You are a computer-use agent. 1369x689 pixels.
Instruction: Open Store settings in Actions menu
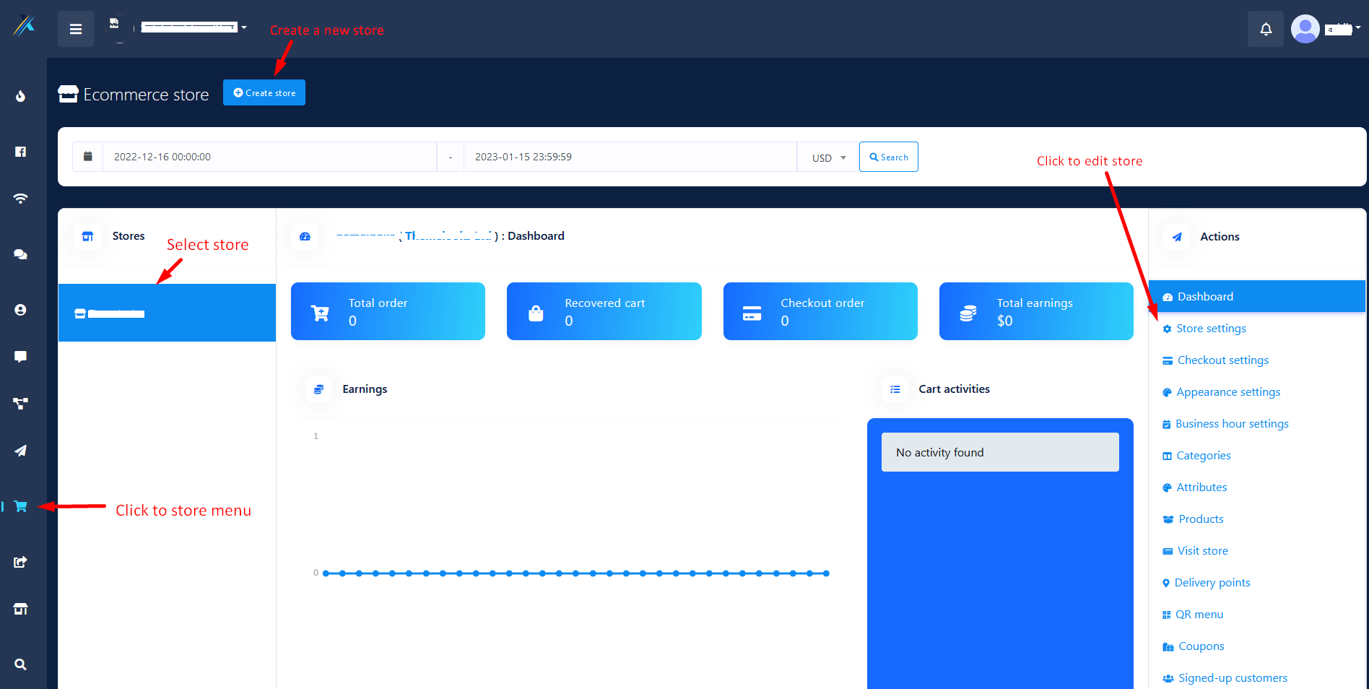pyautogui.click(x=1210, y=329)
